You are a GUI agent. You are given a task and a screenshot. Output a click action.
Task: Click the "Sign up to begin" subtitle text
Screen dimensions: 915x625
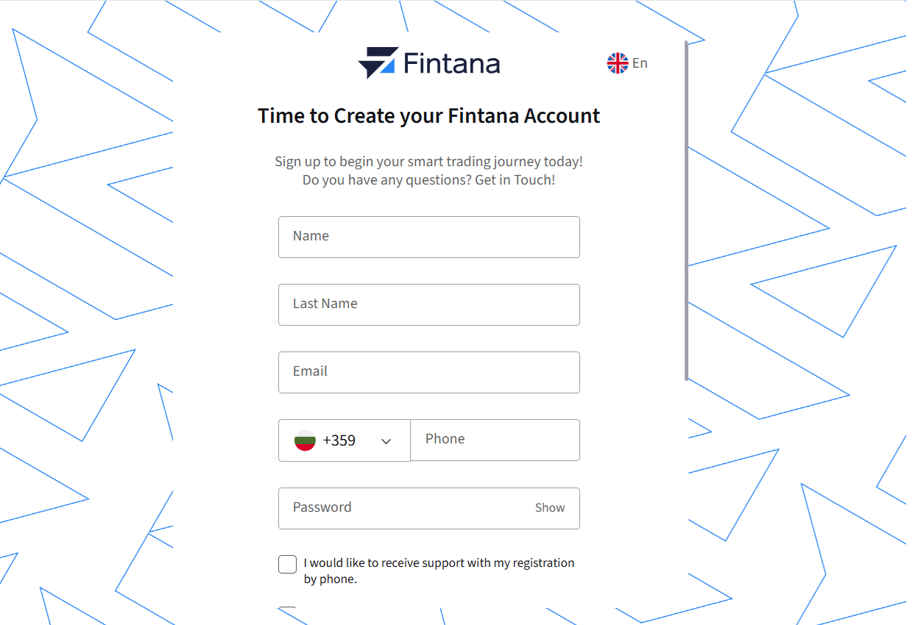click(x=429, y=162)
